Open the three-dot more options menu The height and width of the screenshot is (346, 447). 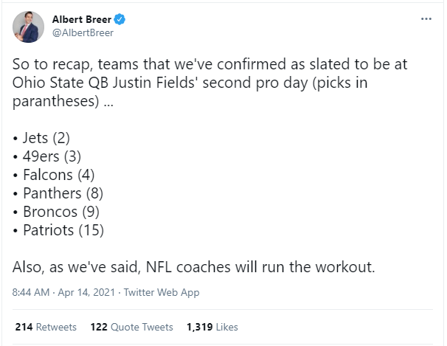pyautogui.click(x=426, y=18)
